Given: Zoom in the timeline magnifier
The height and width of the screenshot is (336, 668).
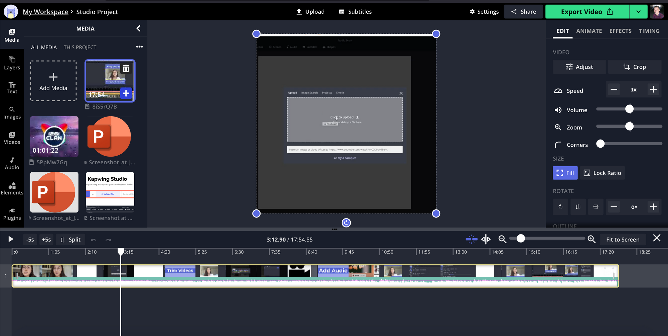Looking at the screenshot, I should 592,239.
